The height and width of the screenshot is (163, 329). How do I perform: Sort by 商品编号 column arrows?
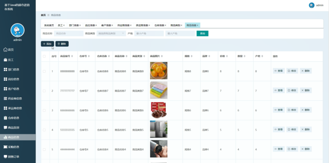tap(72, 56)
